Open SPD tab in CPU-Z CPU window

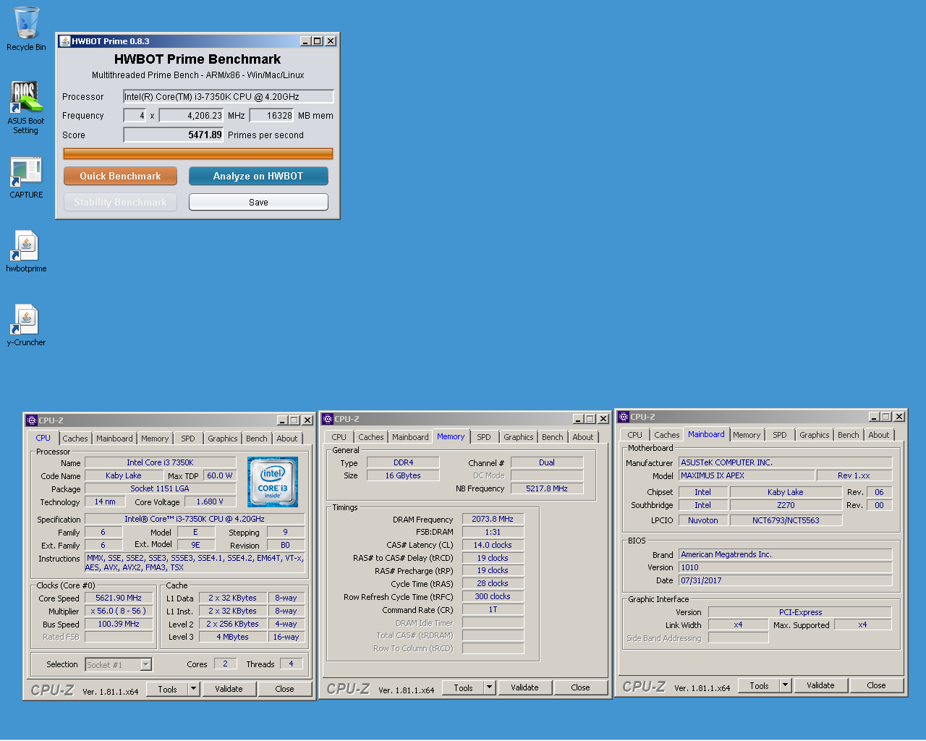[188, 439]
